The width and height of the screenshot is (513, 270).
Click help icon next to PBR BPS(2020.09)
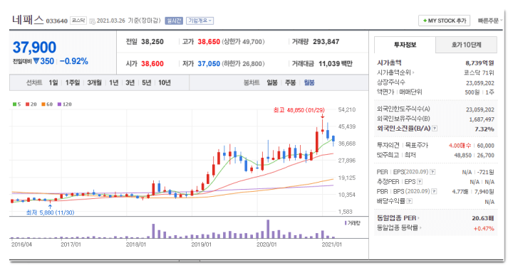point(434,191)
